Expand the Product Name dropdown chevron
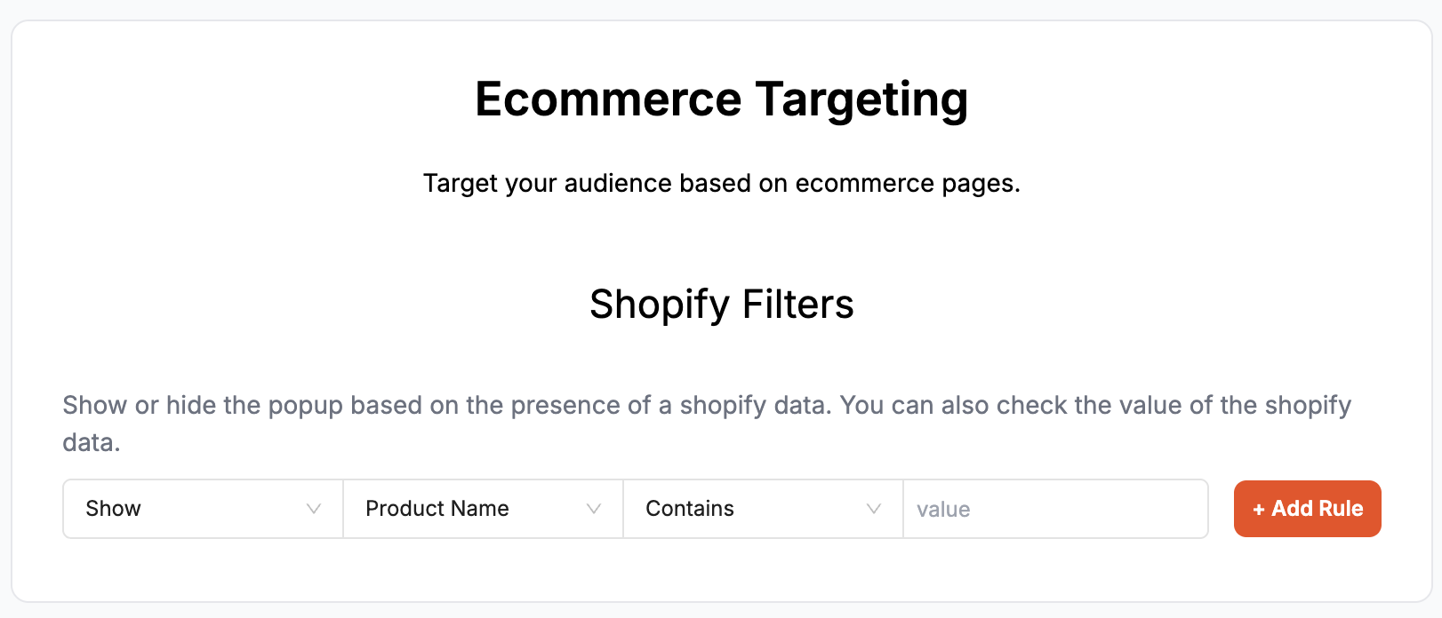 [594, 509]
